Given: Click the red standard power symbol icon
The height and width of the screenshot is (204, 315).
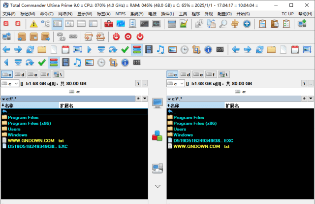Looking at the screenshot, I should (140, 36).
